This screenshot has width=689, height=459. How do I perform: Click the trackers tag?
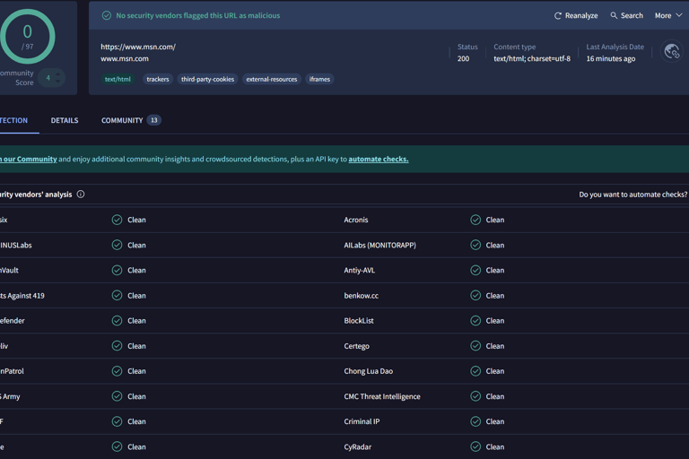pos(158,79)
